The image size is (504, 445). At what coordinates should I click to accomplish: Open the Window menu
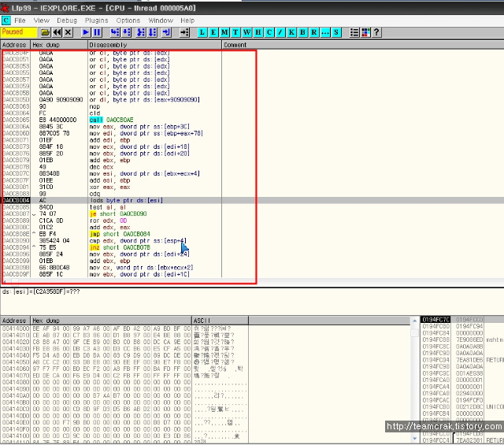coord(161,20)
